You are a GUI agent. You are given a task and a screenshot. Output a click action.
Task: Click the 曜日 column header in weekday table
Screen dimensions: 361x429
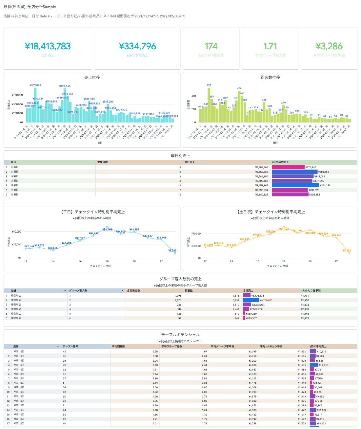[13, 162]
